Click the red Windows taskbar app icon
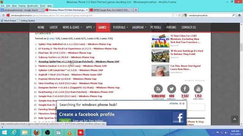Image resolution: width=243 pixels, height=136 pixels. click(x=80, y=133)
